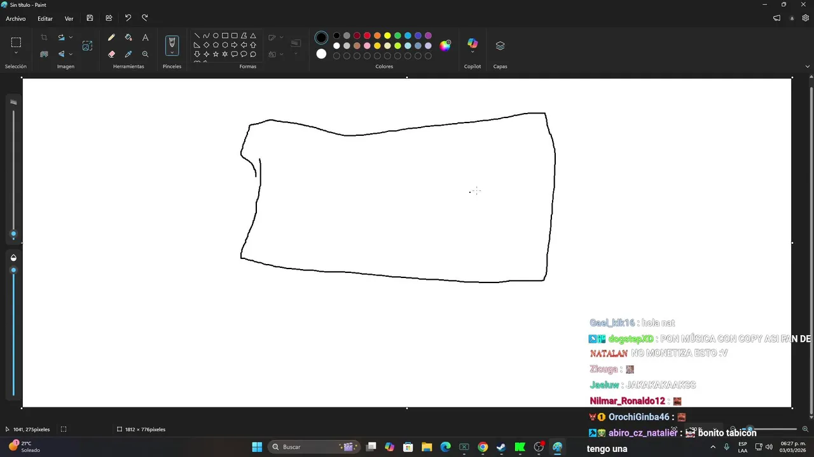Open the Copilot menu

(x=473, y=46)
